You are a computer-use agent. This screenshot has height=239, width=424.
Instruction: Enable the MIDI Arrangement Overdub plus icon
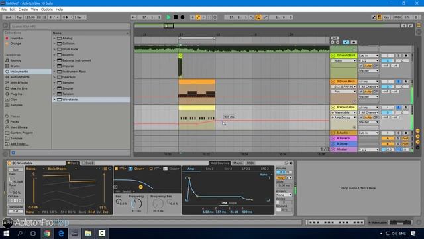click(193, 17)
